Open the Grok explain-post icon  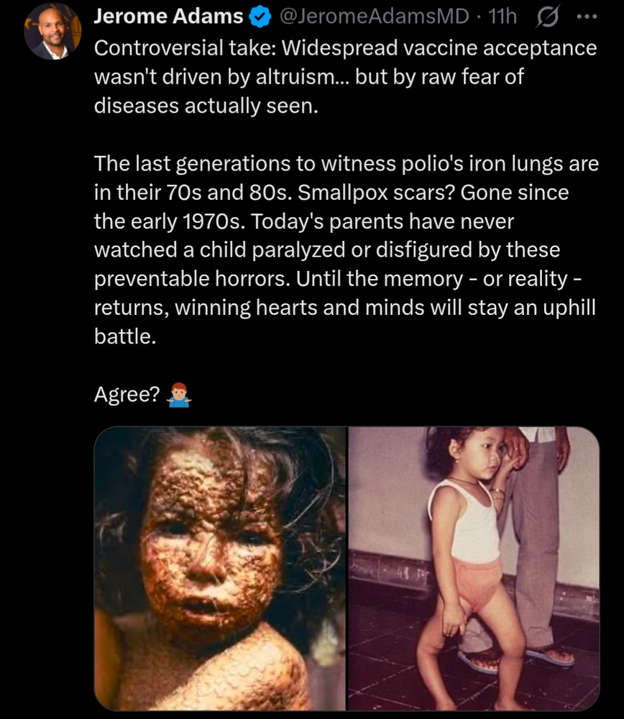(x=547, y=17)
